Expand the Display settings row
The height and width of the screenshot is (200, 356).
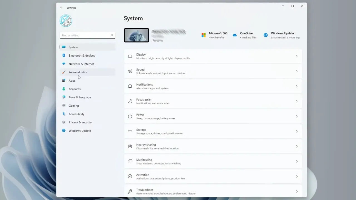pyautogui.click(x=297, y=56)
